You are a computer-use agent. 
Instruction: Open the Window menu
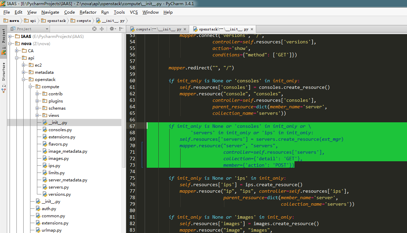coord(150,12)
